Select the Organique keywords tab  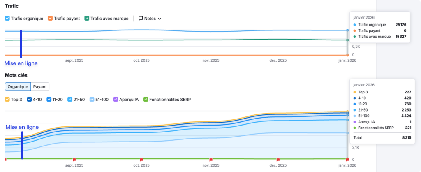pos(18,87)
